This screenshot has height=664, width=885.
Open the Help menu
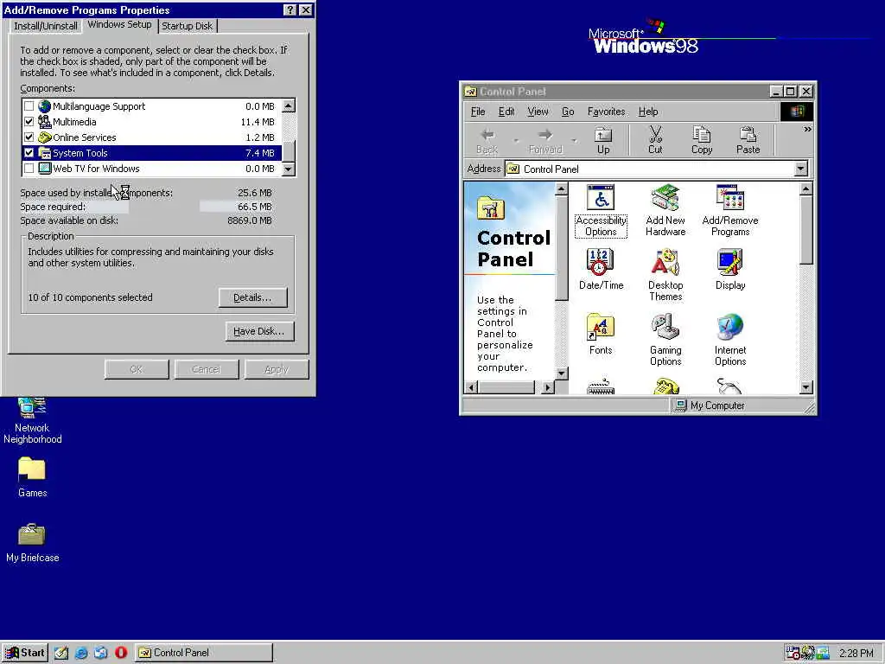point(648,112)
